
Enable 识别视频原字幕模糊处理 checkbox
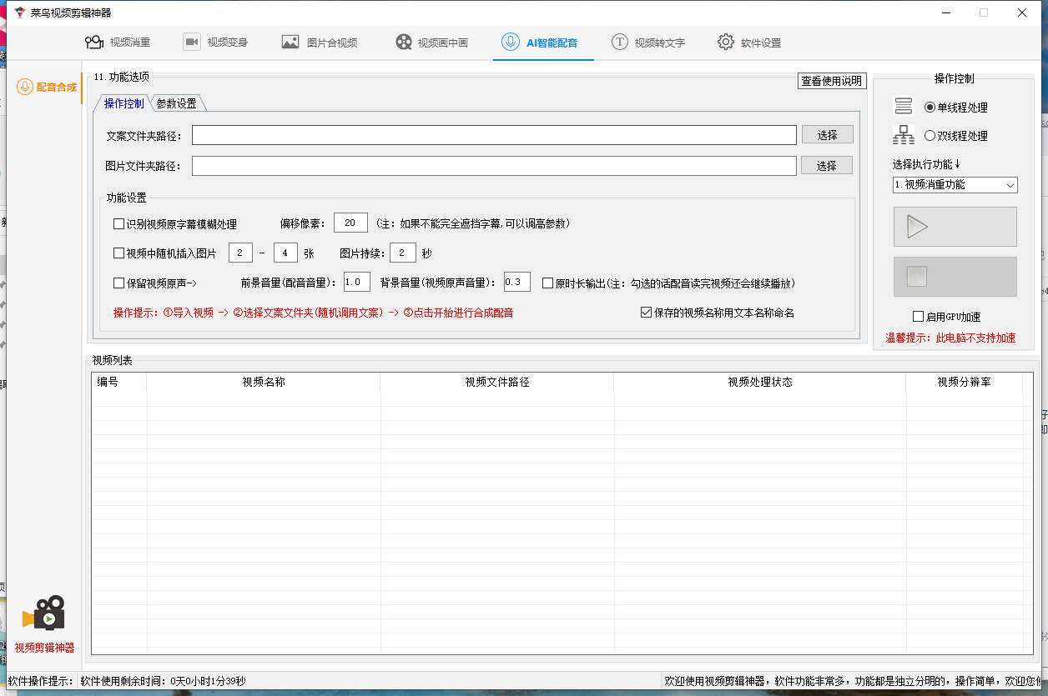[118, 224]
